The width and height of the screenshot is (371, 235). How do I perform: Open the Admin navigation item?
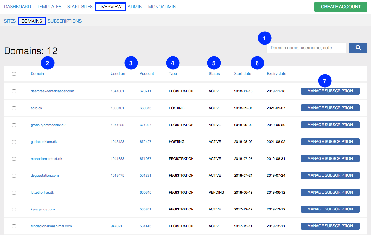click(135, 7)
